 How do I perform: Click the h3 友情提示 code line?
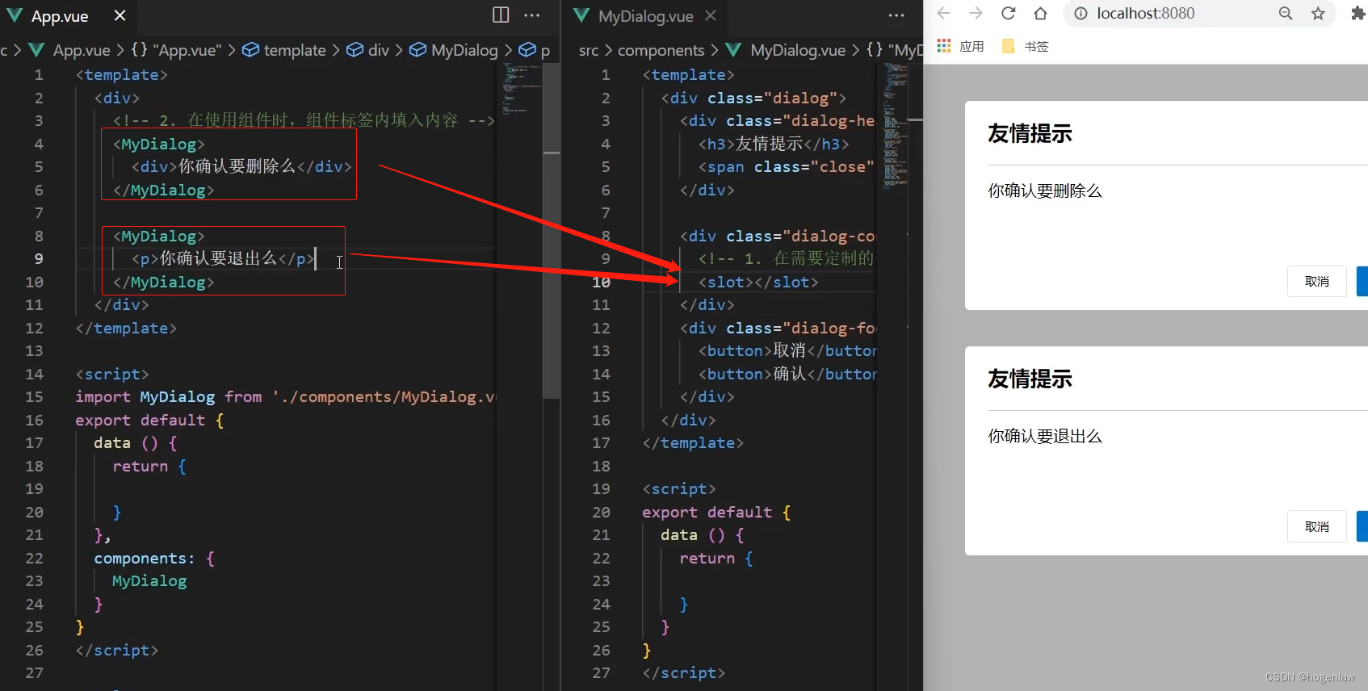pyautogui.click(x=774, y=144)
